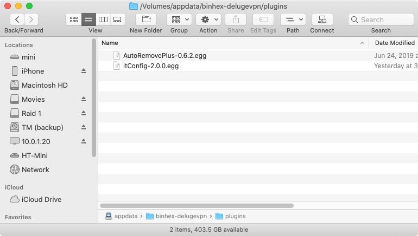
Task: Click the Locations section header
Action: (18, 45)
